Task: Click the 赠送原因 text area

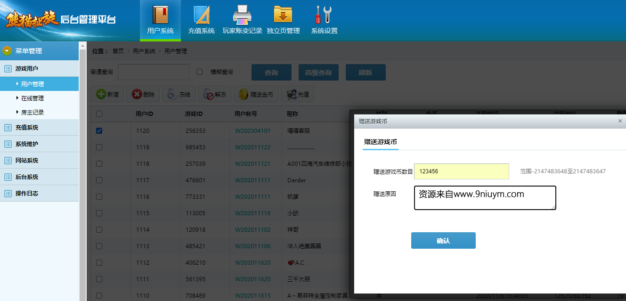Action: point(485,197)
